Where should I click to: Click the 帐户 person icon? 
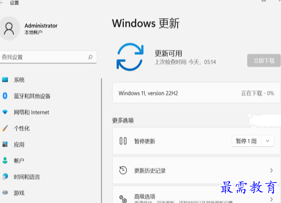(5, 160)
